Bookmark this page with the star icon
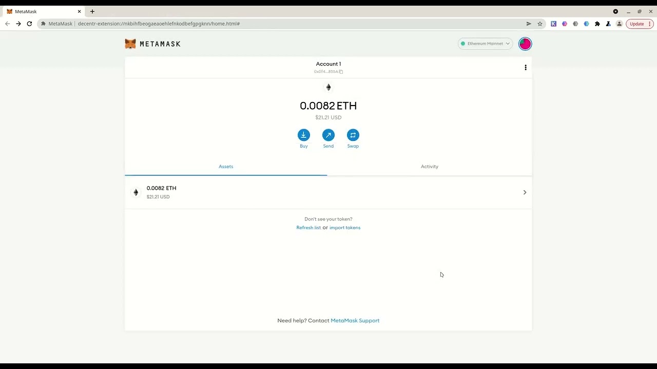Screen dimensions: 657x369 tap(540, 24)
